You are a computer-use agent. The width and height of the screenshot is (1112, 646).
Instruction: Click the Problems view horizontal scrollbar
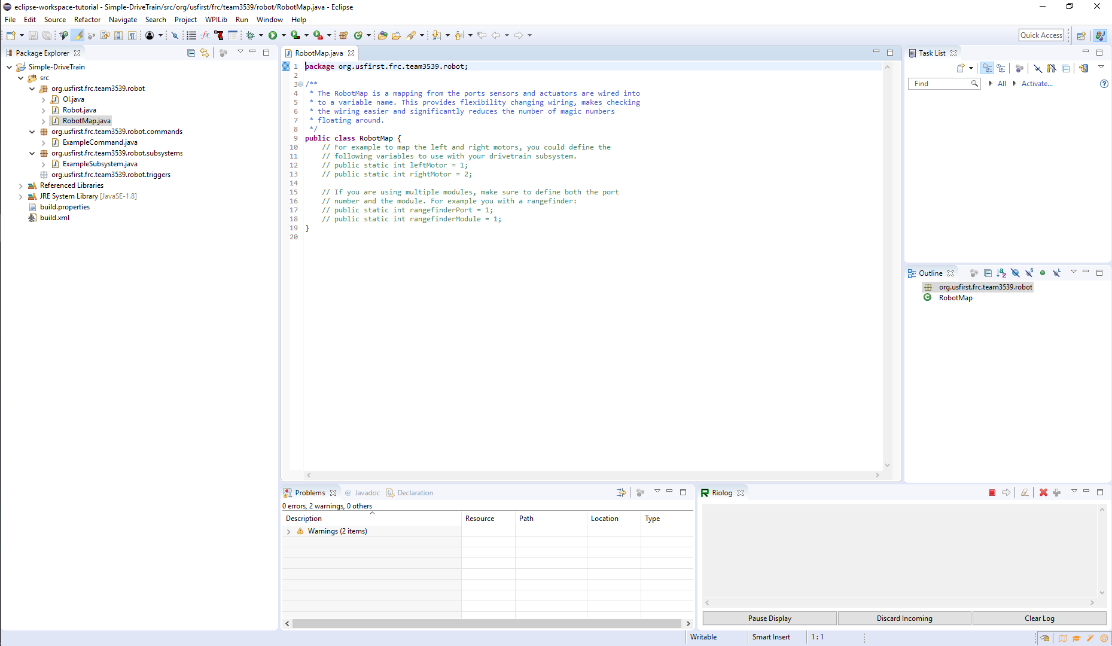coord(487,623)
